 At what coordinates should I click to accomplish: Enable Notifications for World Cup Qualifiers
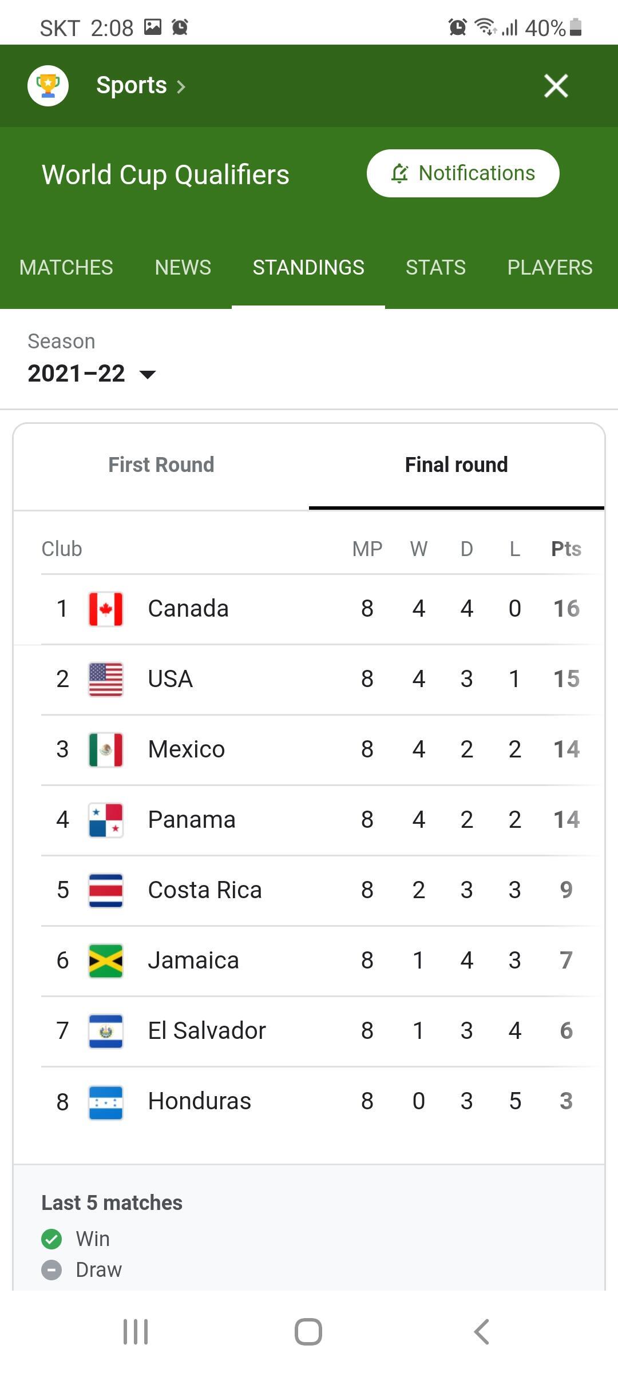(463, 173)
